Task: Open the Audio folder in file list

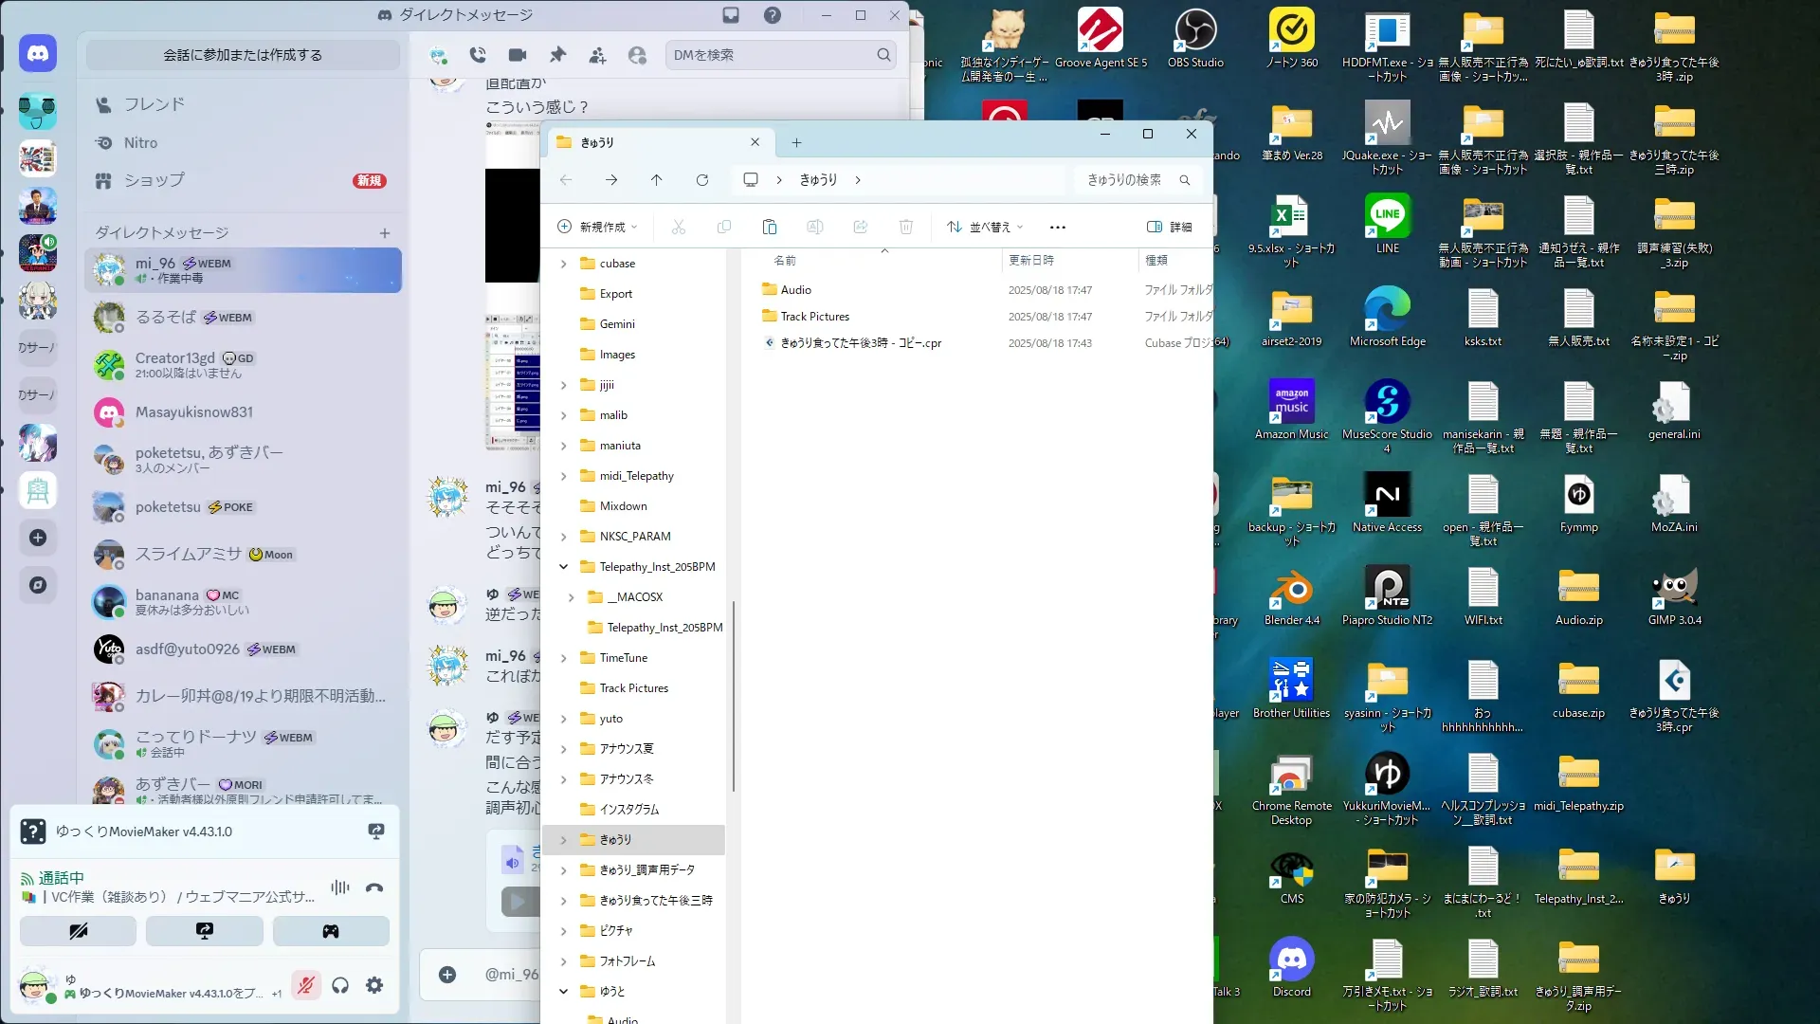Action: pos(795,290)
